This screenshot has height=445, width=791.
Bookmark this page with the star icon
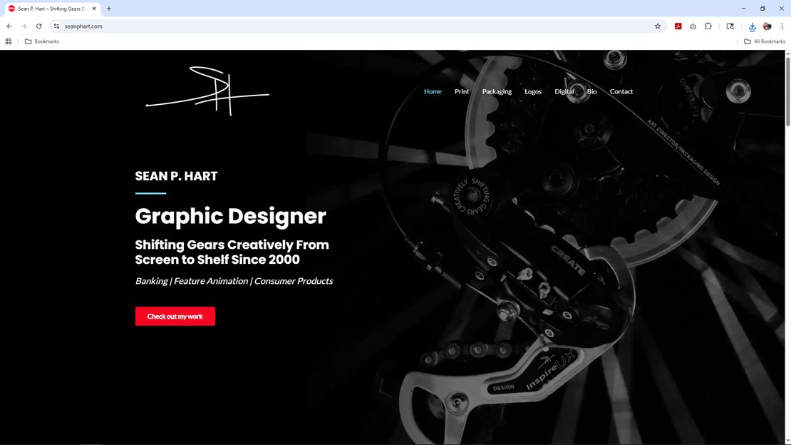pyautogui.click(x=658, y=26)
